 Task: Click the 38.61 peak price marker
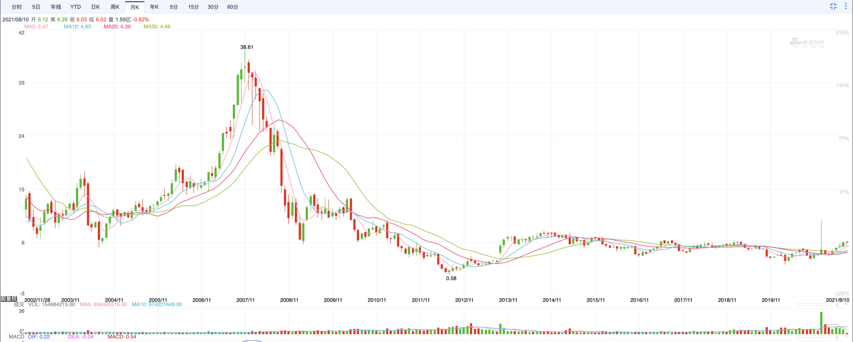247,47
